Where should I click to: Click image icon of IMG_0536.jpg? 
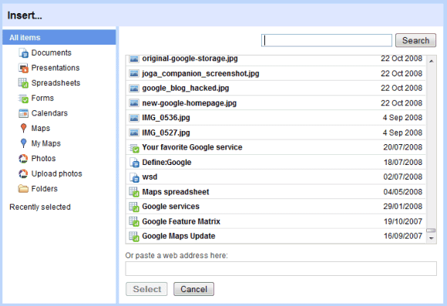pos(133,118)
